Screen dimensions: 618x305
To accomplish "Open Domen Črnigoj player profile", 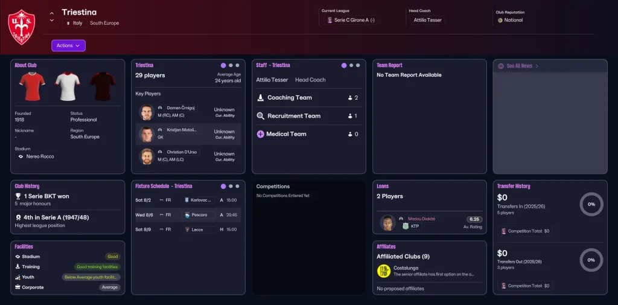I will pos(181,108).
